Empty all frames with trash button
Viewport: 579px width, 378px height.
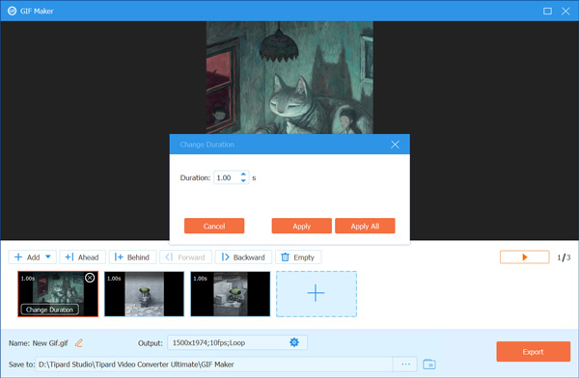click(x=298, y=256)
